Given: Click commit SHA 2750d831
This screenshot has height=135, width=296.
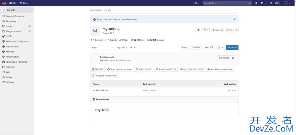Looking at the screenshot, I should (224, 58).
